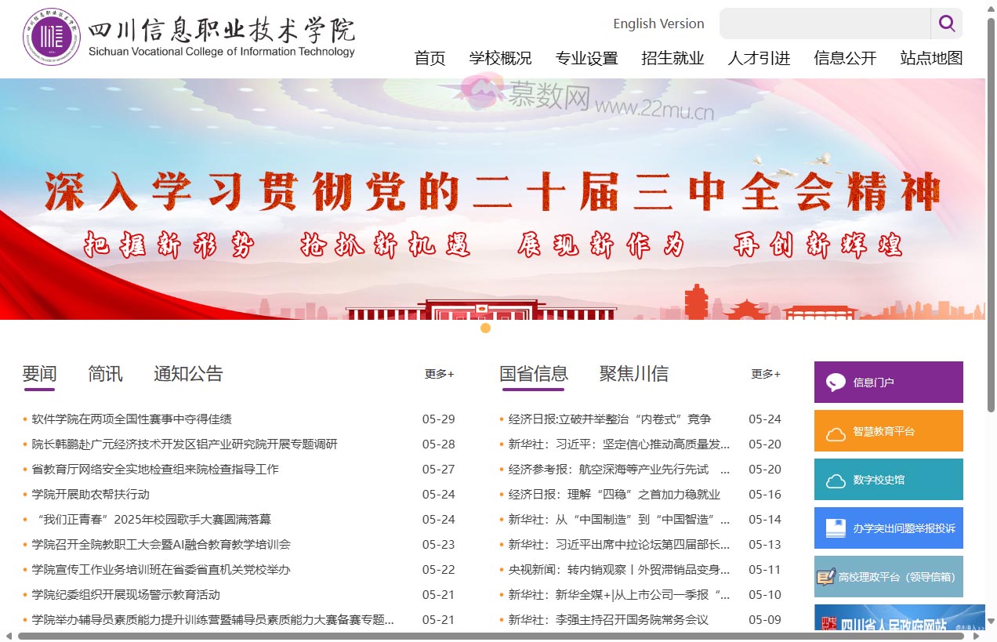Click the 高校理政平台 mailbox icon
997x642 pixels.
825,577
